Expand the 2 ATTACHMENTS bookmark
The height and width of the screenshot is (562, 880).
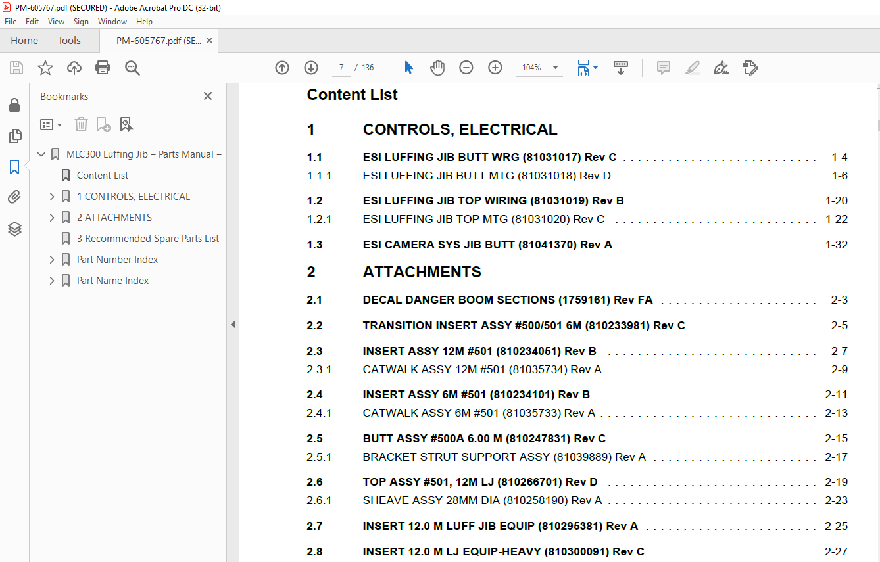(x=52, y=218)
